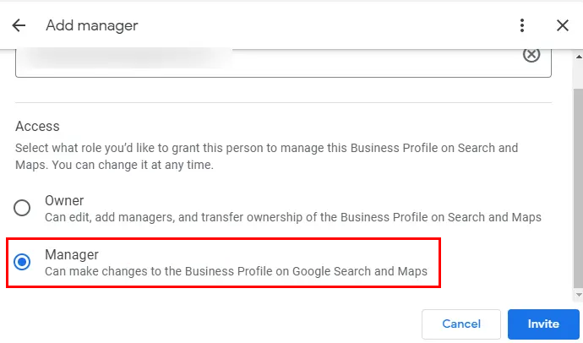Select the Manager radio button
The width and height of the screenshot is (583, 343).
tap(23, 263)
